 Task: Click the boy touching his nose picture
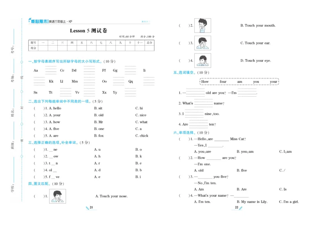point(58,196)
